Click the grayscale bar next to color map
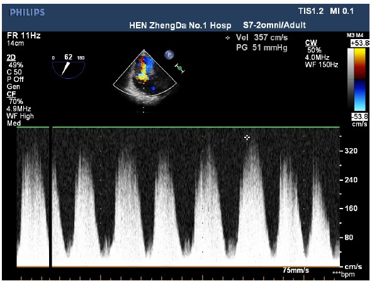The image size is (372, 281). click(351, 79)
